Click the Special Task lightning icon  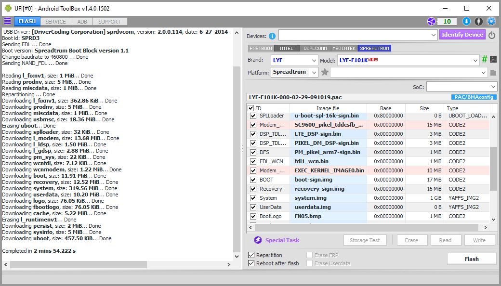click(x=258, y=240)
